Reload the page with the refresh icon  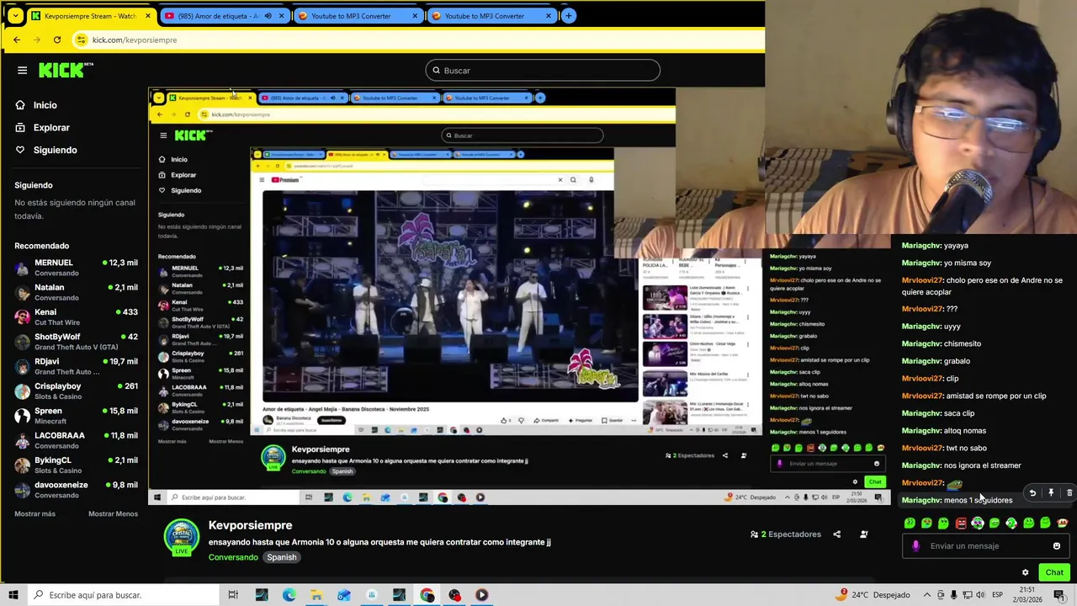point(56,40)
